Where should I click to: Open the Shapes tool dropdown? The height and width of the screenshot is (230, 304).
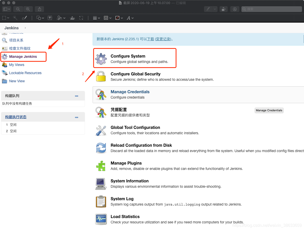click(40, 18)
